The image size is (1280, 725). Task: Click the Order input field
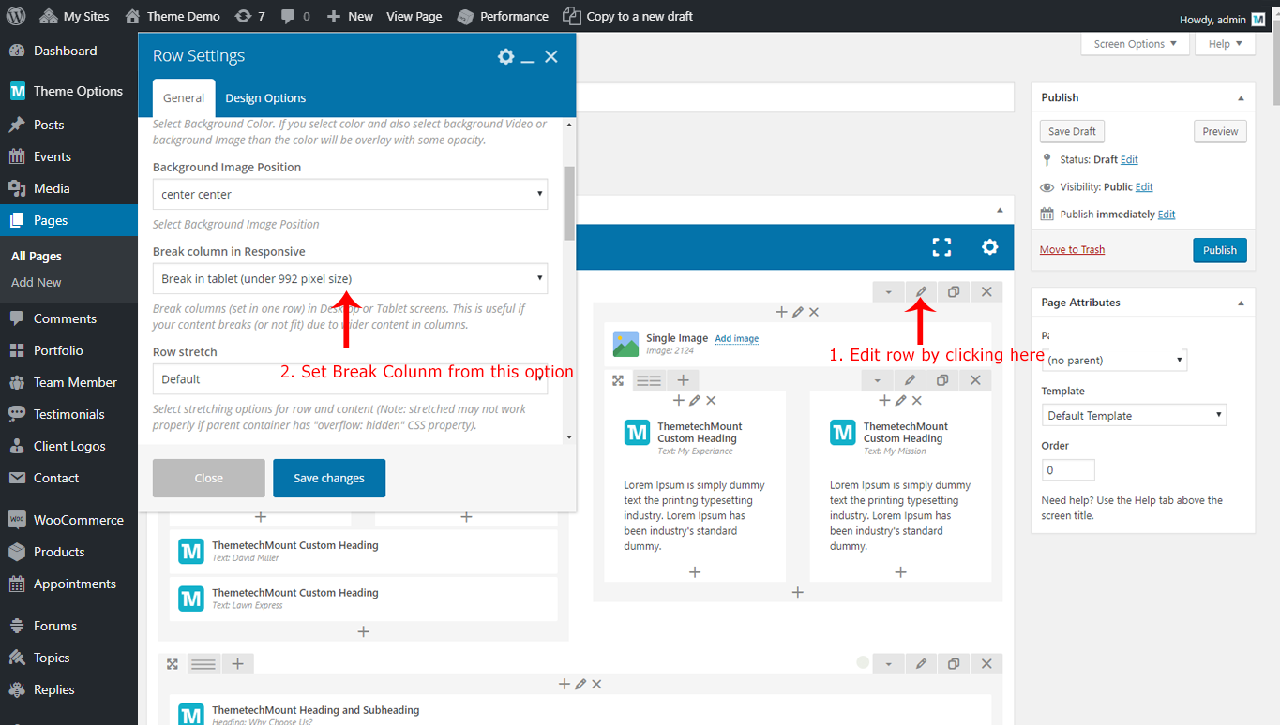tap(1067, 470)
